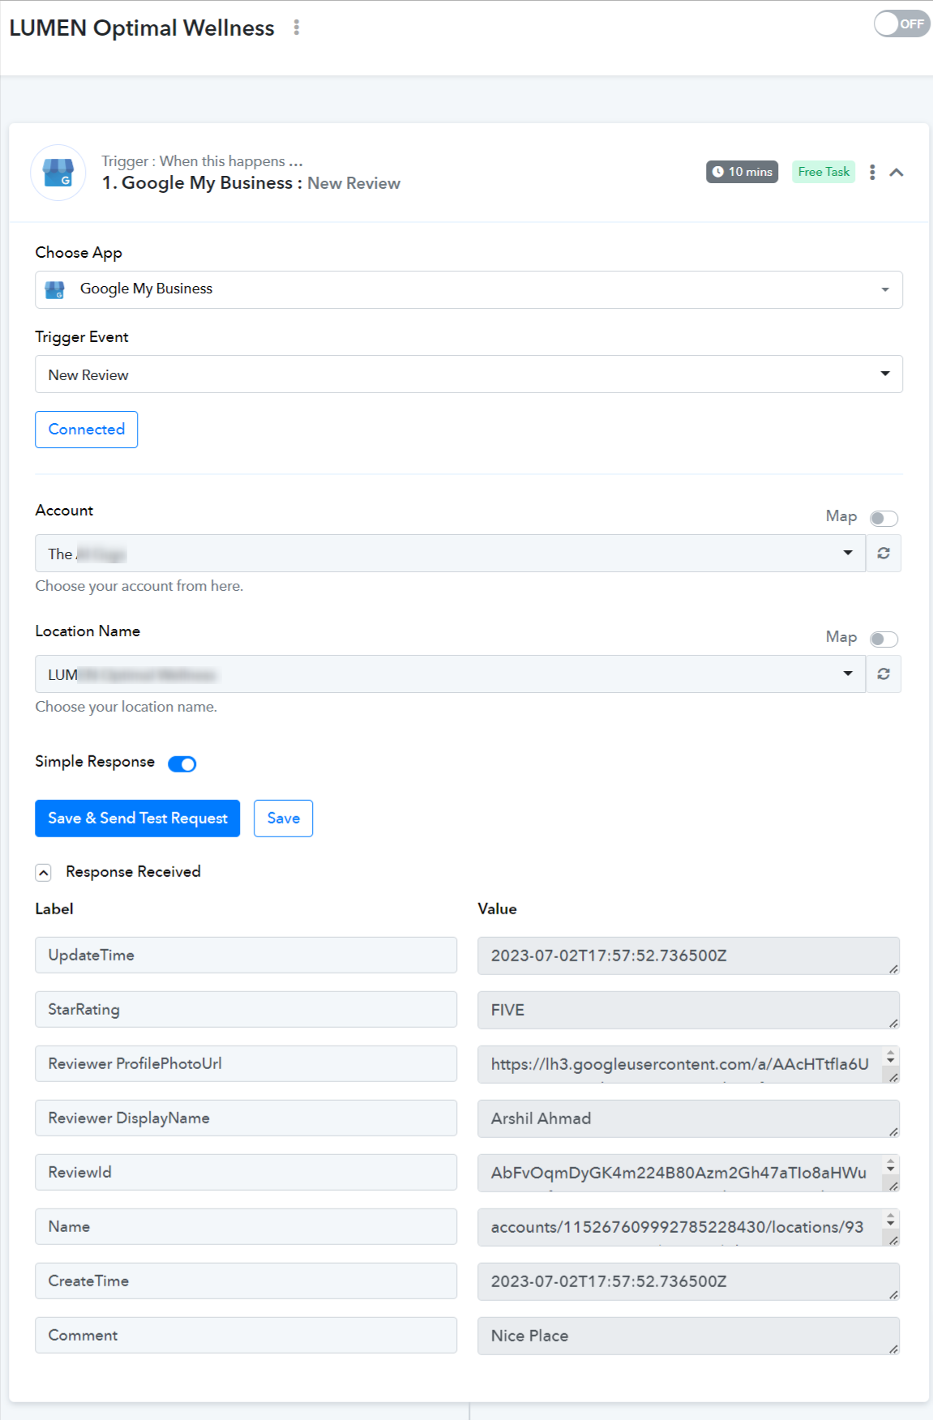Open workflow options menu beside LUMEN title
Viewport: 933px width, 1420px height.
click(x=297, y=28)
